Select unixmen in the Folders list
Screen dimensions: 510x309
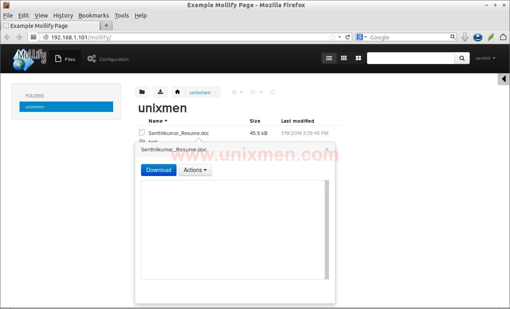[66, 107]
